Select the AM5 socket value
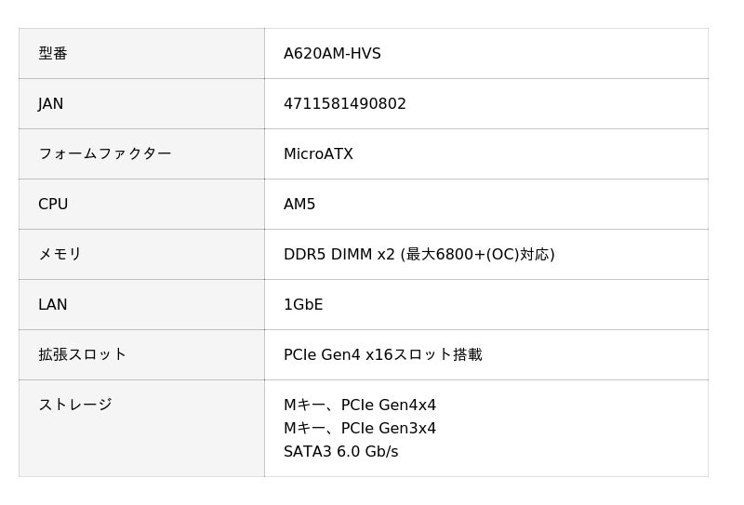The width and height of the screenshot is (744, 505). (299, 205)
